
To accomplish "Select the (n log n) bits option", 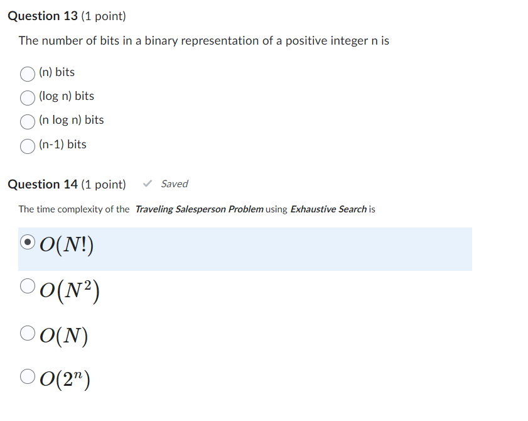I will point(27,121).
